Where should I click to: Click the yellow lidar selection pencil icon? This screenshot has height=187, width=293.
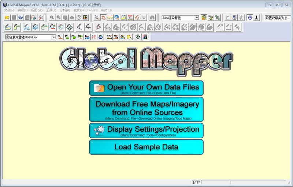click(130, 37)
